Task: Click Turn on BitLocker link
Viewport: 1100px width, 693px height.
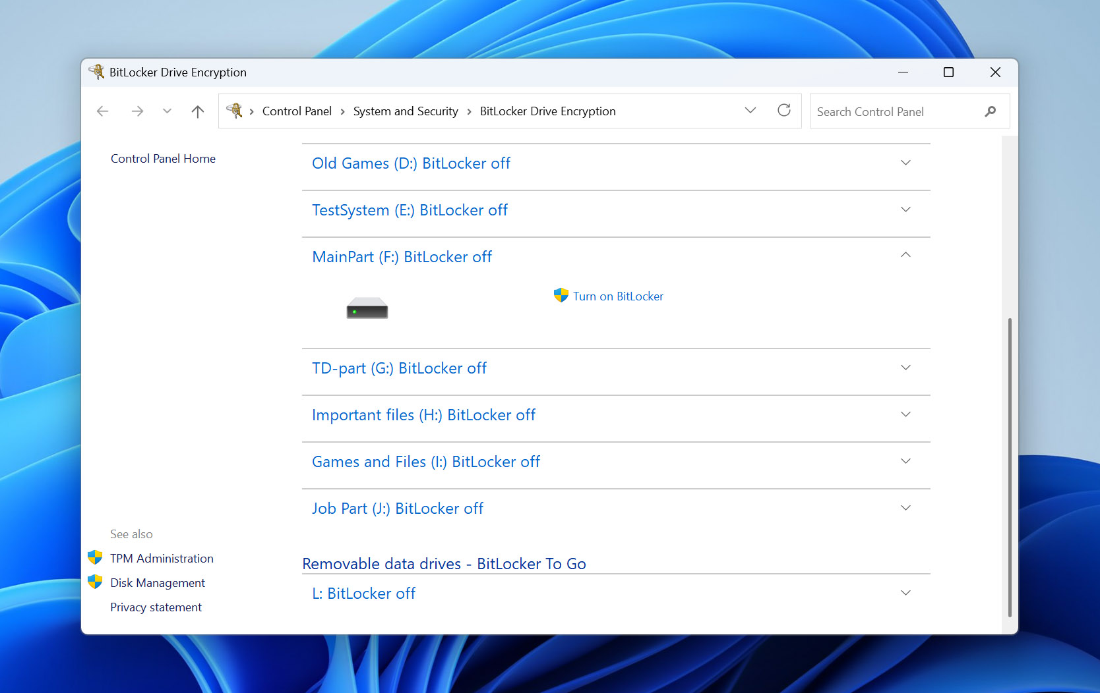Action: click(618, 296)
